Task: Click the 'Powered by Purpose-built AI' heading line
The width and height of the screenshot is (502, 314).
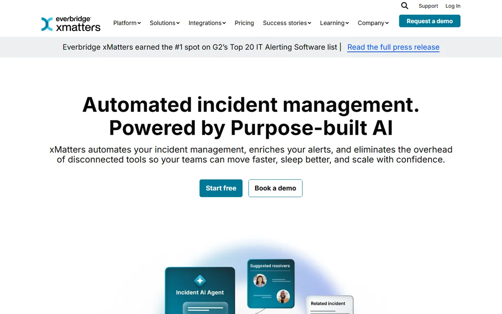Action: (x=251, y=128)
